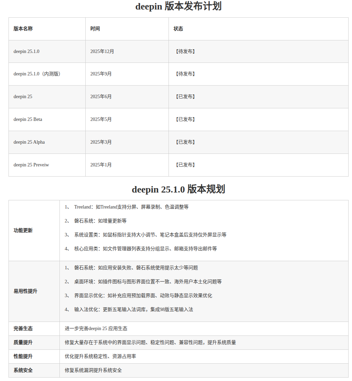The height and width of the screenshot is (381, 352).
Task: Click the 【已发布】 status in the Alpha row
Action: (x=185, y=142)
